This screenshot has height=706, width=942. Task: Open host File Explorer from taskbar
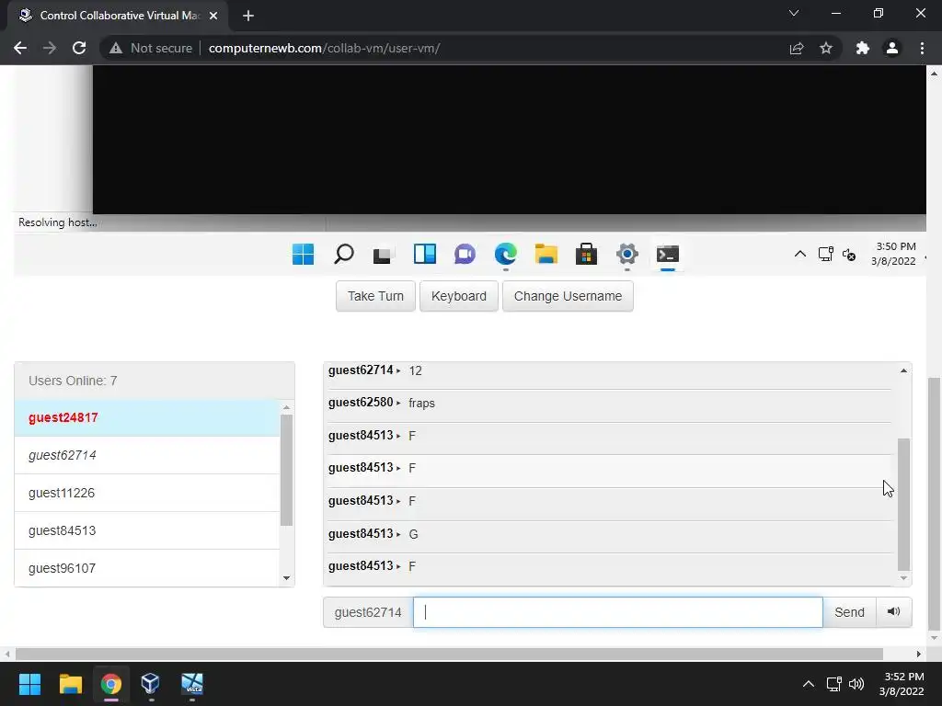point(70,684)
